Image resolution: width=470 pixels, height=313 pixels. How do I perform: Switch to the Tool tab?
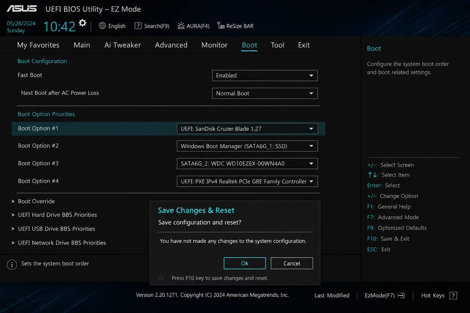[277, 45]
